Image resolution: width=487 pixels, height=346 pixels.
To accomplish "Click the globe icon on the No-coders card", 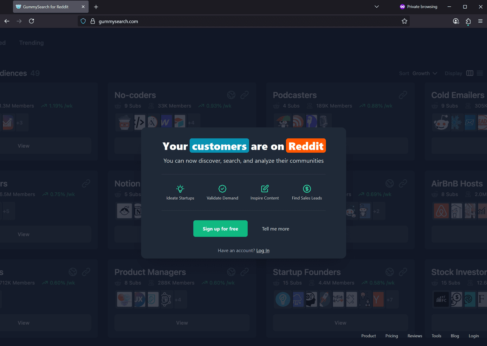I will click(x=231, y=95).
